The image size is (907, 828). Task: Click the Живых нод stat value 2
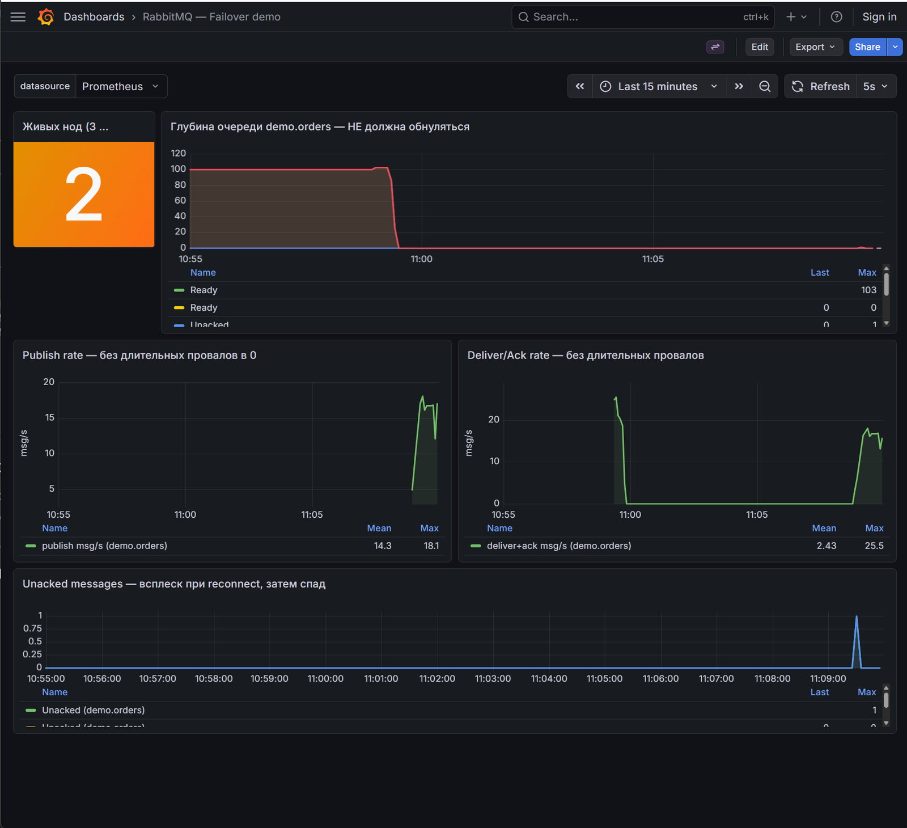tap(84, 195)
